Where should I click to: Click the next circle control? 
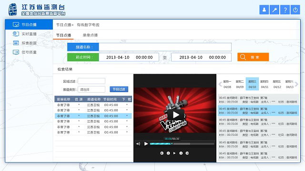(x=181, y=153)
